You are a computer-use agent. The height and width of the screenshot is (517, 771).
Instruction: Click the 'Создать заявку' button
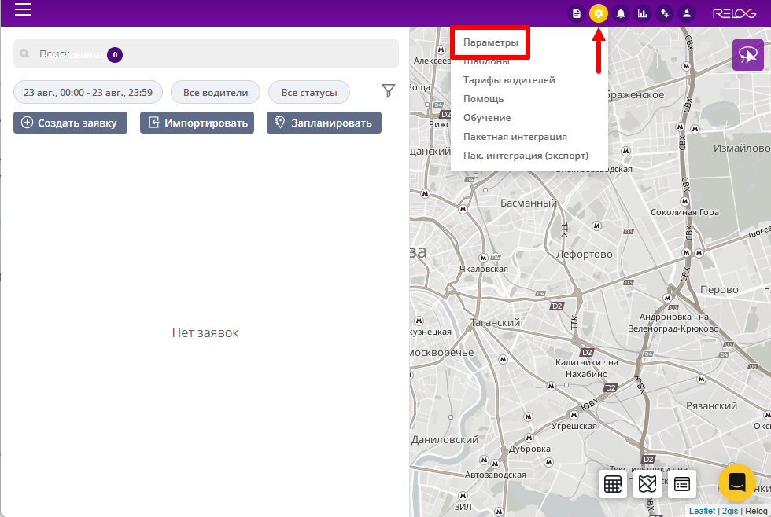(x=70, y=123)
